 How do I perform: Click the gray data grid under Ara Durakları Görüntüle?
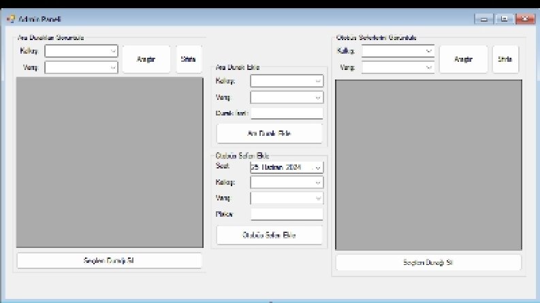coord(110,162)
